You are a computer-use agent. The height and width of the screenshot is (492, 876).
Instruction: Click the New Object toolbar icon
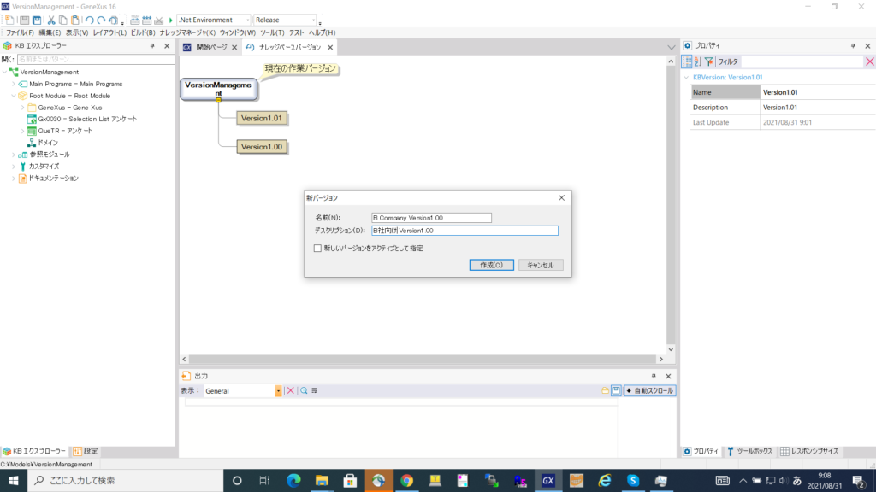pos(9,20)
